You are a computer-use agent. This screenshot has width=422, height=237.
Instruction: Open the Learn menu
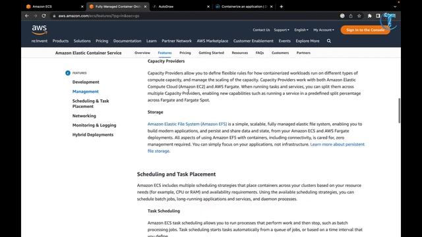[x=152, y=41]
